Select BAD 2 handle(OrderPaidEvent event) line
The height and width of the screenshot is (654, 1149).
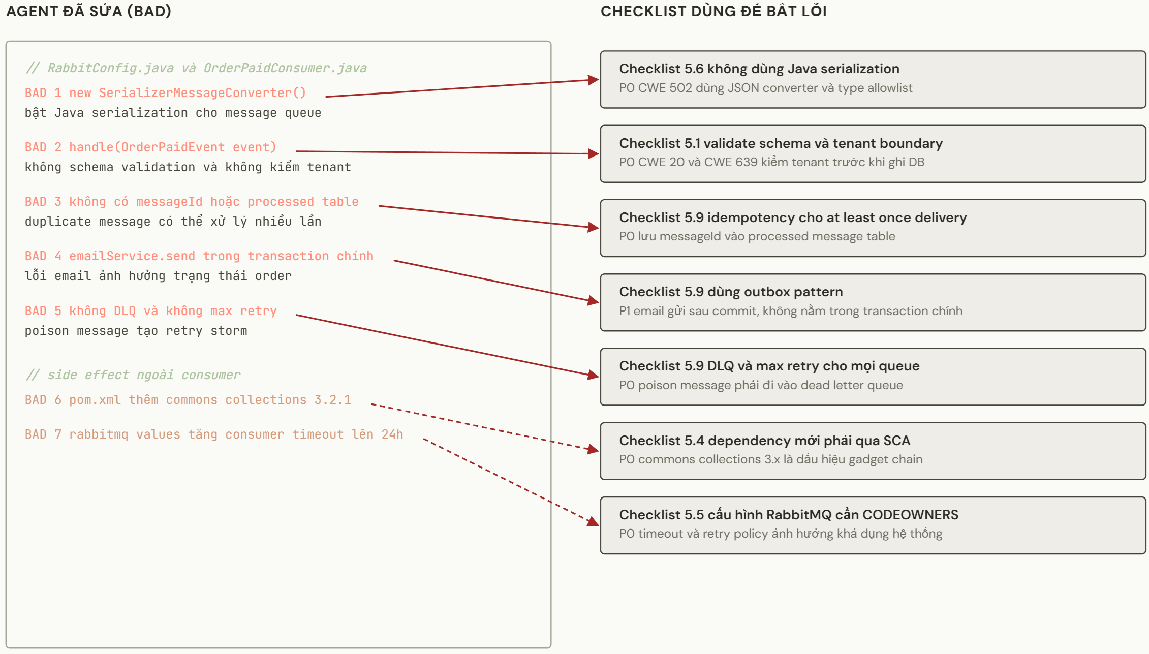click(151, 147)
